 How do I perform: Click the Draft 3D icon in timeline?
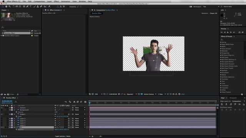(70, 102)
